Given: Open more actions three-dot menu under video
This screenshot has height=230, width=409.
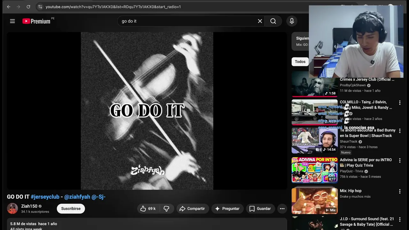Looking at the screenshot, I should coord(282,209).
